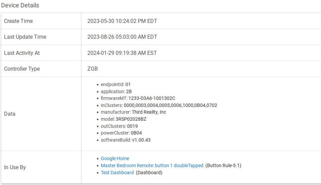Click the Controller Type label
Screen dimensions: 321x185
pyautogui.click(x=22, y=69)
